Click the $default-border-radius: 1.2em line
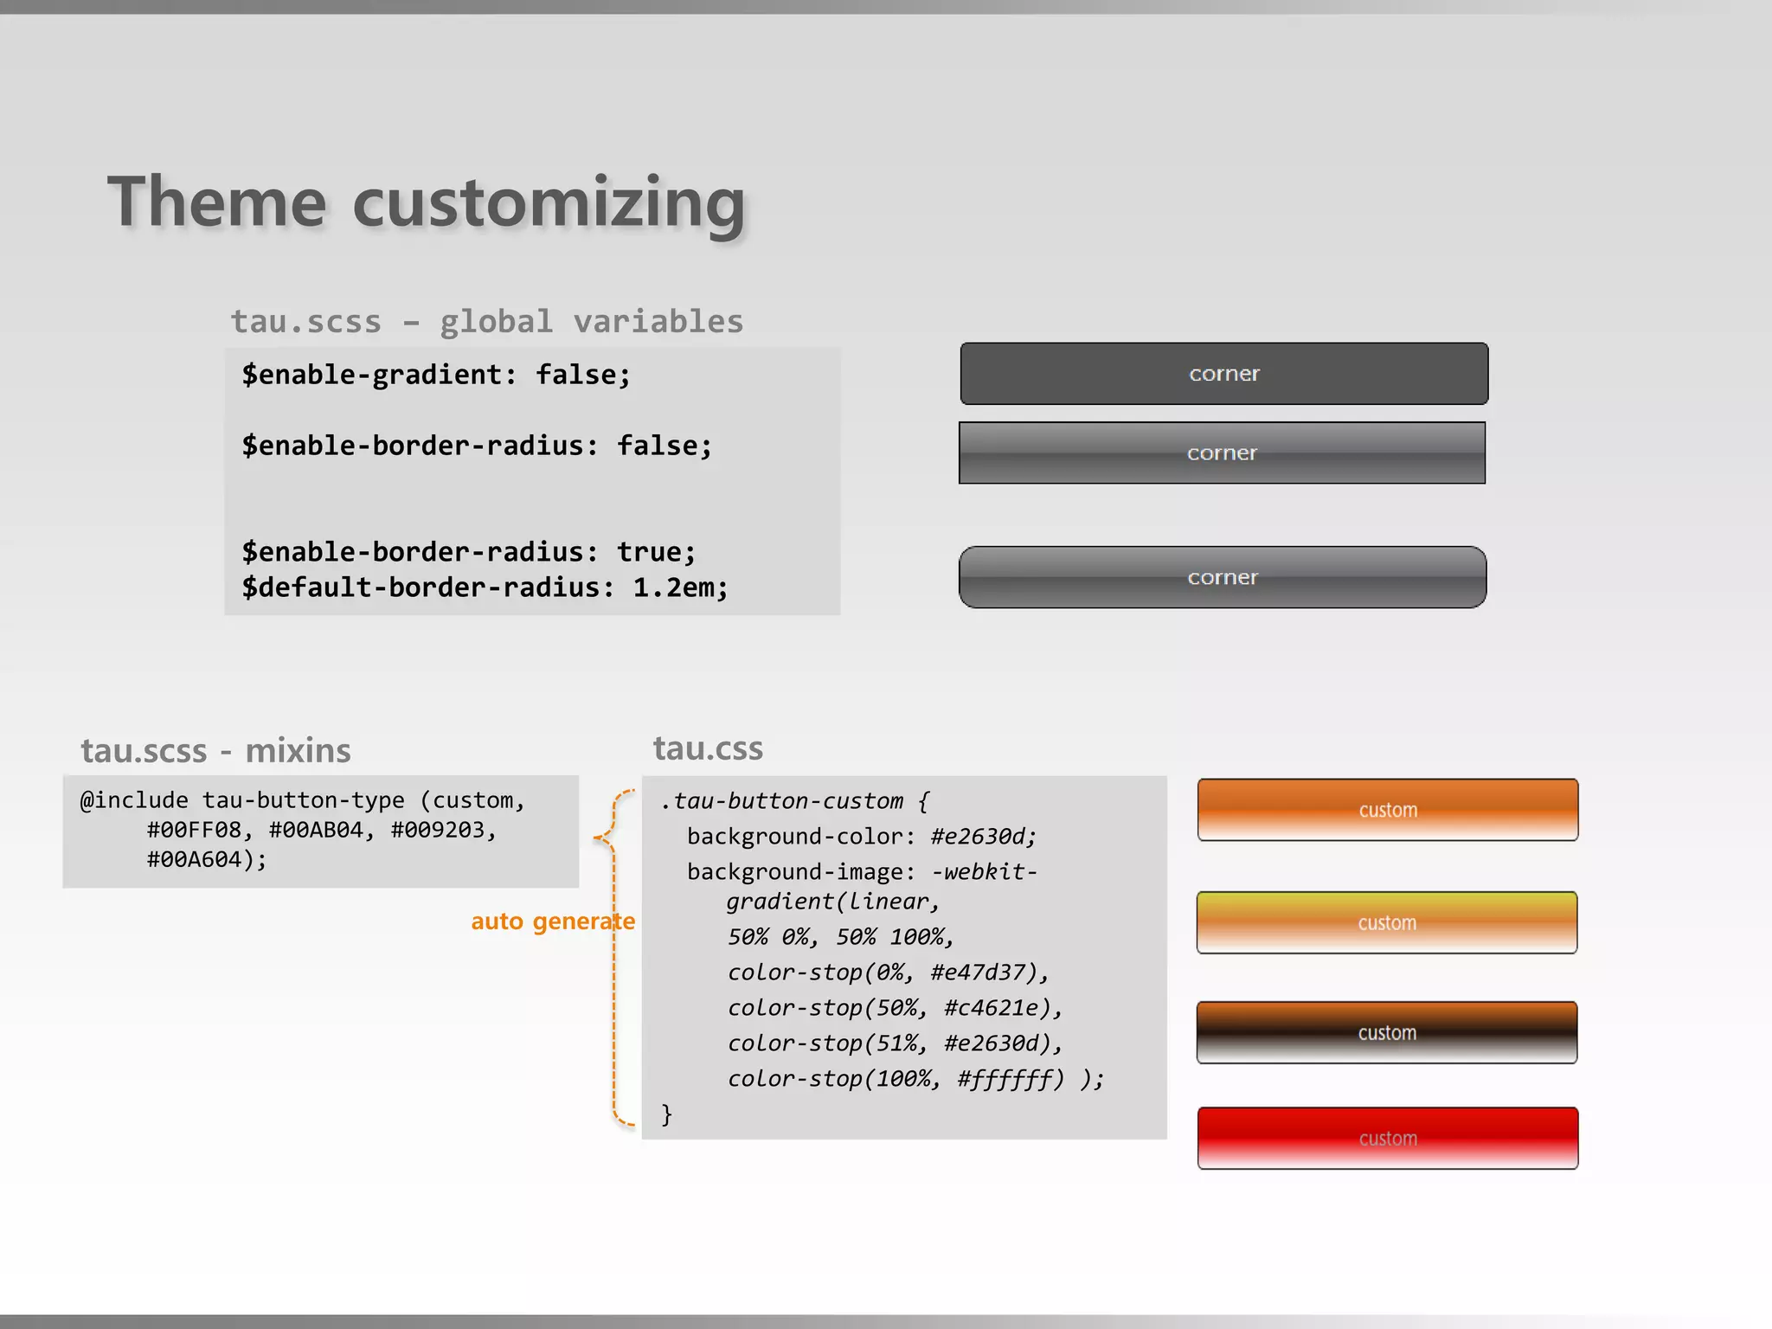 click(485, 587)
